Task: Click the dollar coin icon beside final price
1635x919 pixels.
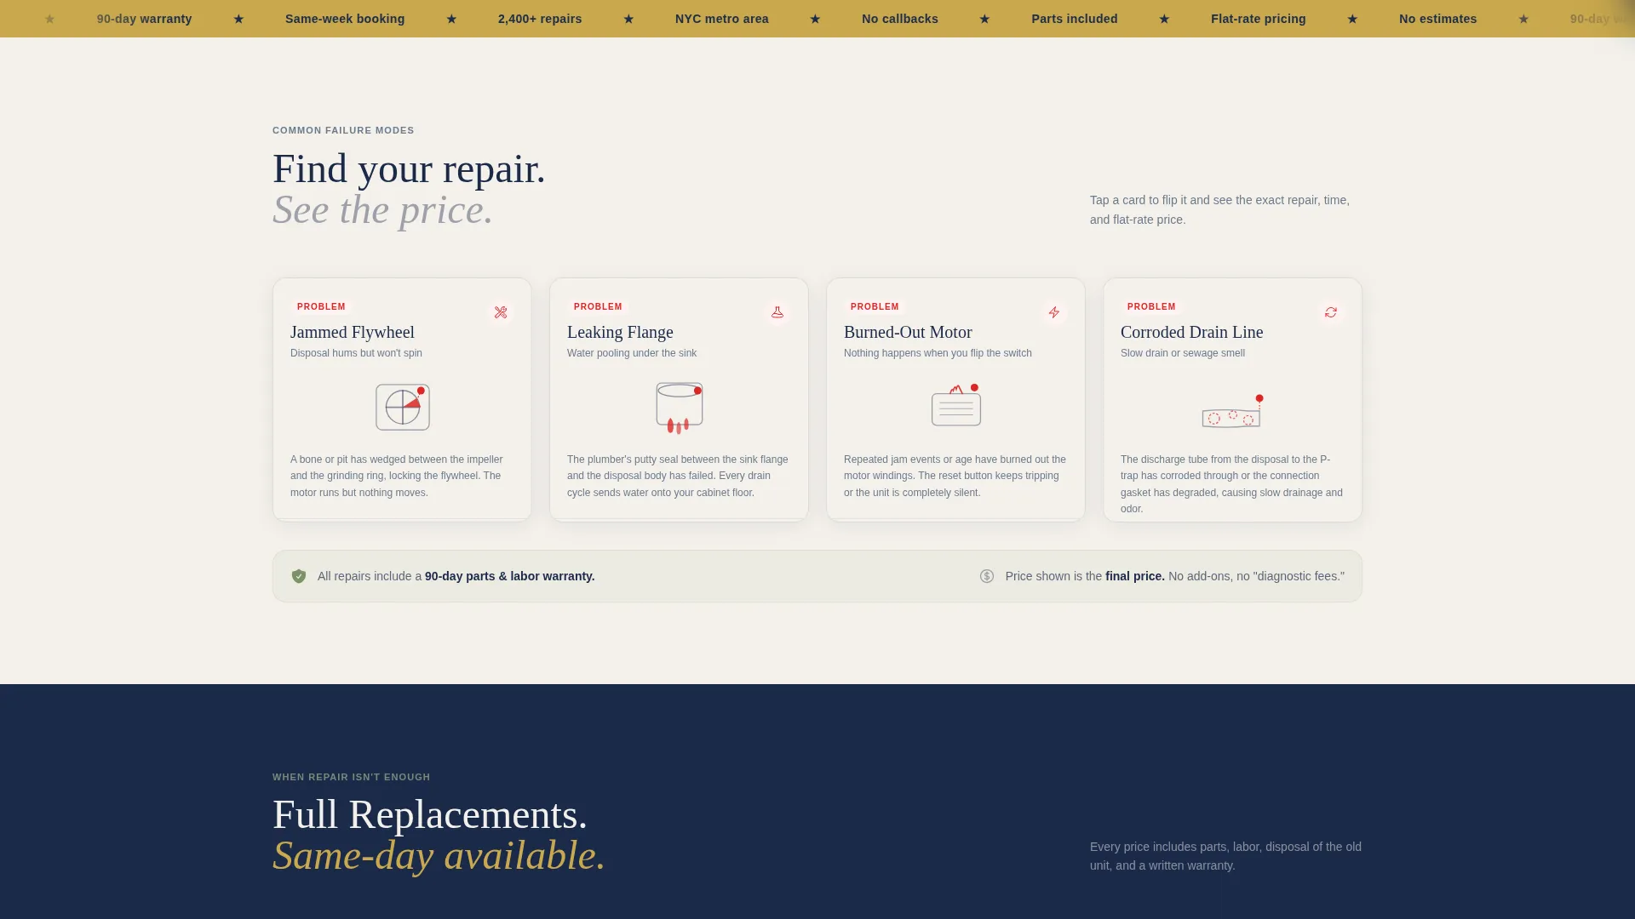Action: 987,576
